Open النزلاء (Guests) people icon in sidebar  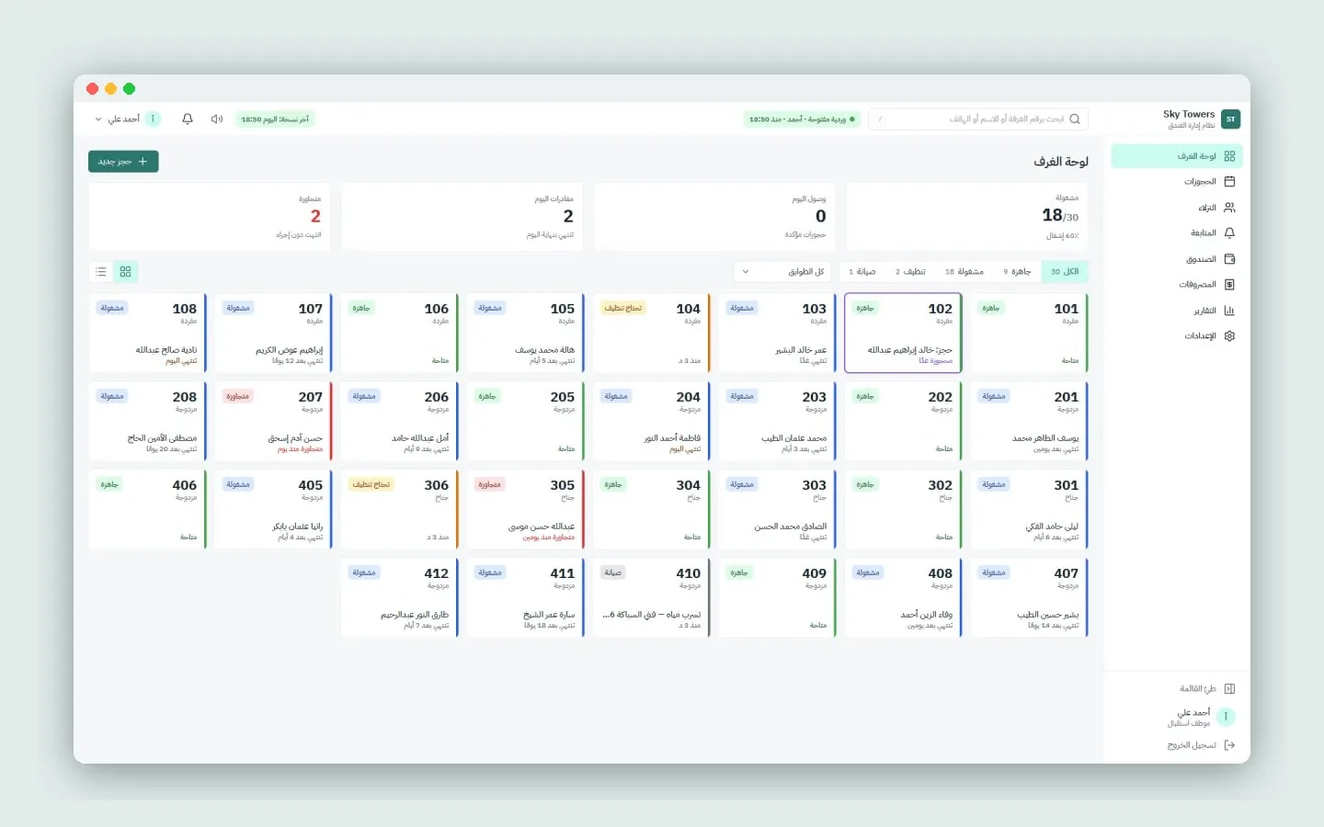click(1229, 208)
